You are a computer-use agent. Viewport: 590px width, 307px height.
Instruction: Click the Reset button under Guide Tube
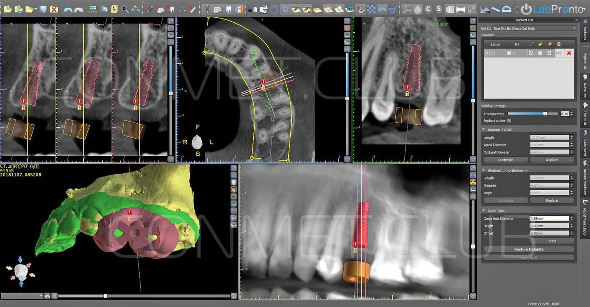coord(551,241)
